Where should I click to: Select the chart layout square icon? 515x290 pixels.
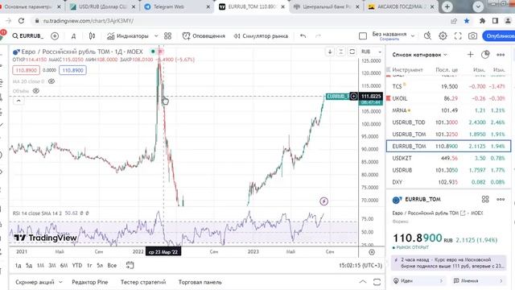pyautogui.click(x=363, y=35)
